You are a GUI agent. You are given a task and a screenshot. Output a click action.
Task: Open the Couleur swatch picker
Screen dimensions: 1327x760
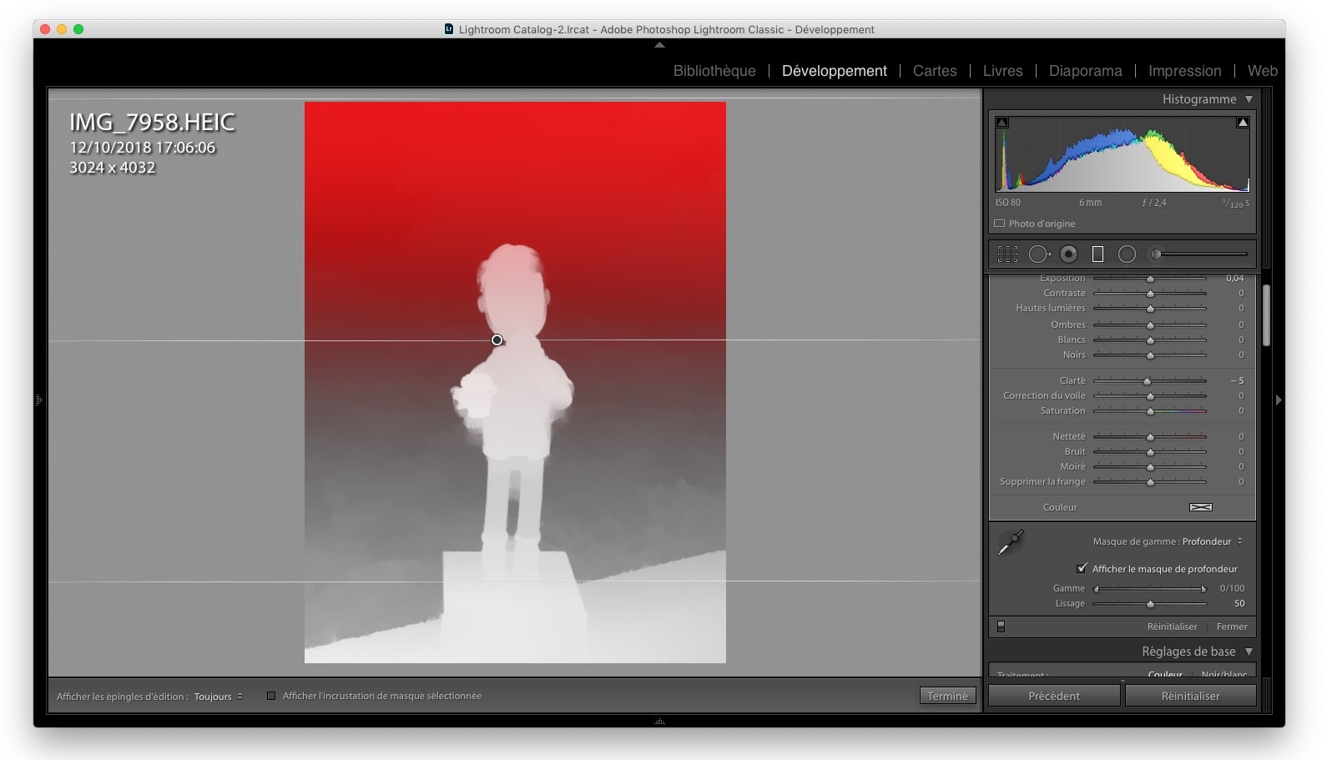point(1200,507)
